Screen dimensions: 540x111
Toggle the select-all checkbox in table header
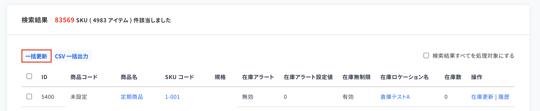29,76
